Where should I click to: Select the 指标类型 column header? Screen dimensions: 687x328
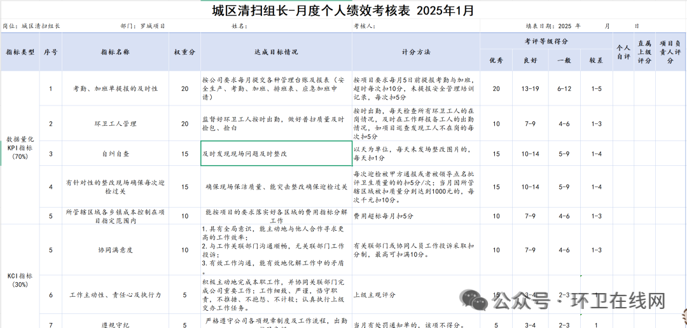click(x=20, y=52)
